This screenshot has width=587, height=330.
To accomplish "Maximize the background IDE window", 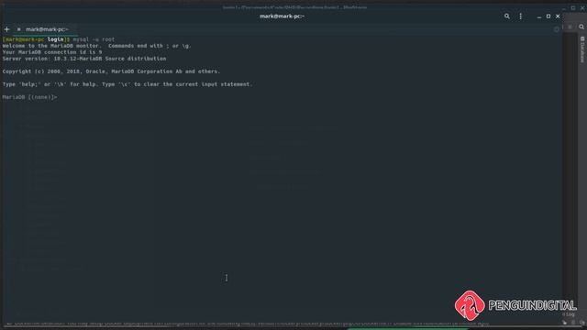I will (x=573, y=7).
